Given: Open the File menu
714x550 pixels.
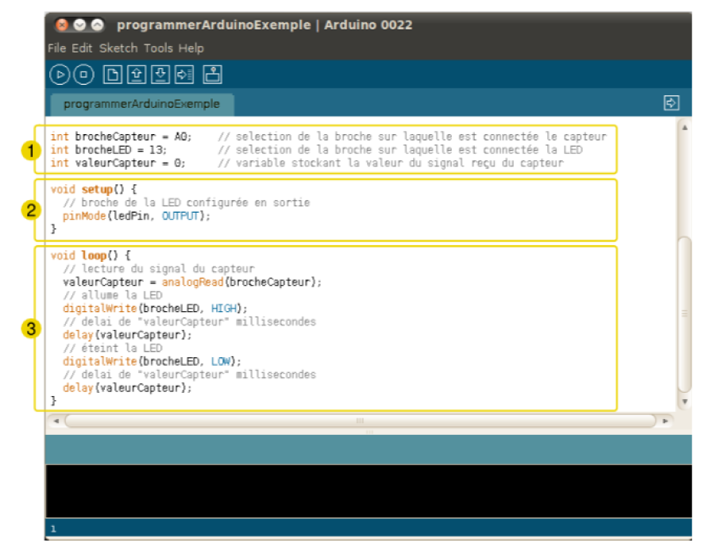Looking at the screenshot, I should [57, 48].
